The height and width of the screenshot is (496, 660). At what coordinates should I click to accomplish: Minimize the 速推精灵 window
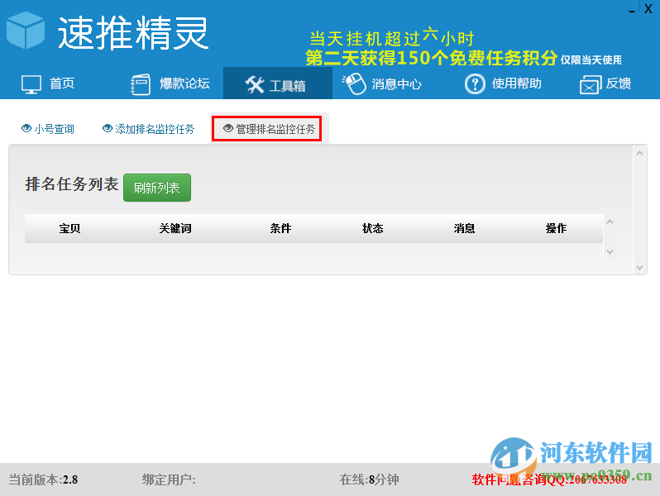click(632, 10)
